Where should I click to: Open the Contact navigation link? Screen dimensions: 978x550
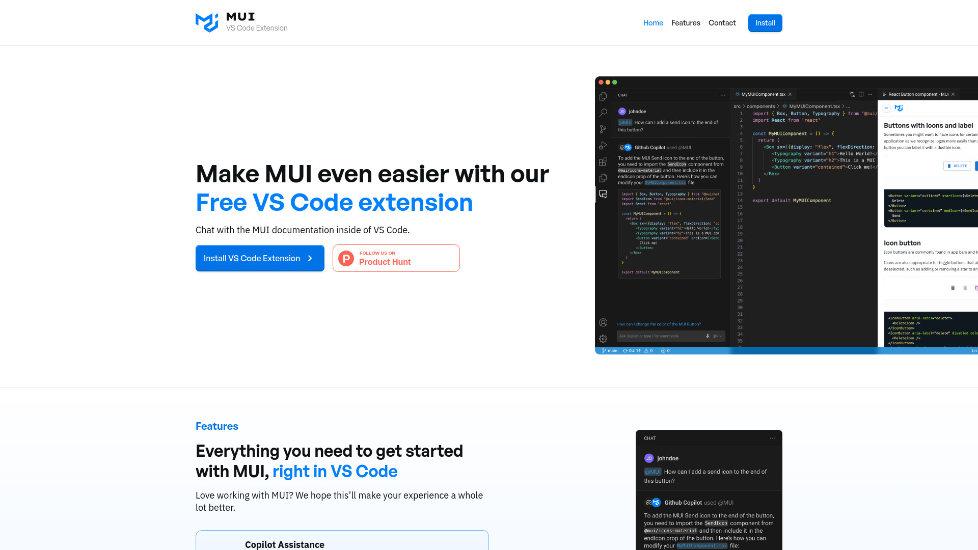pos(722,22)
